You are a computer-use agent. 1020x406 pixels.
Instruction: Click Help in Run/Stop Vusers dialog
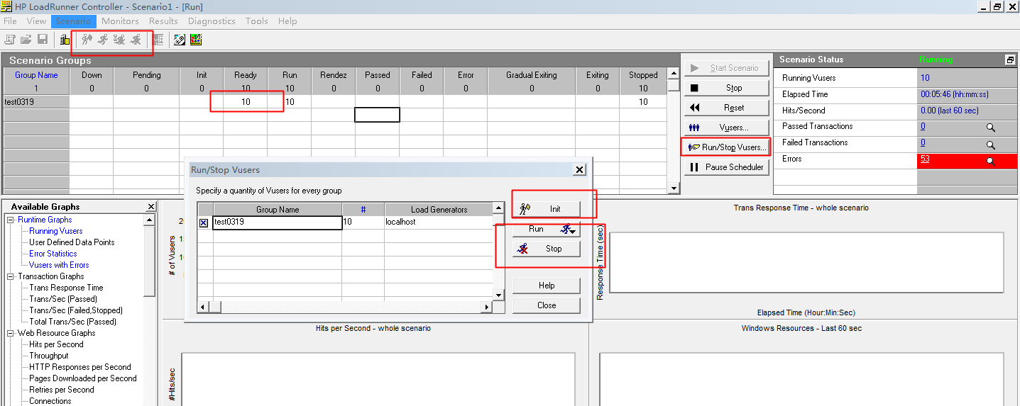(x=546, y=286)
